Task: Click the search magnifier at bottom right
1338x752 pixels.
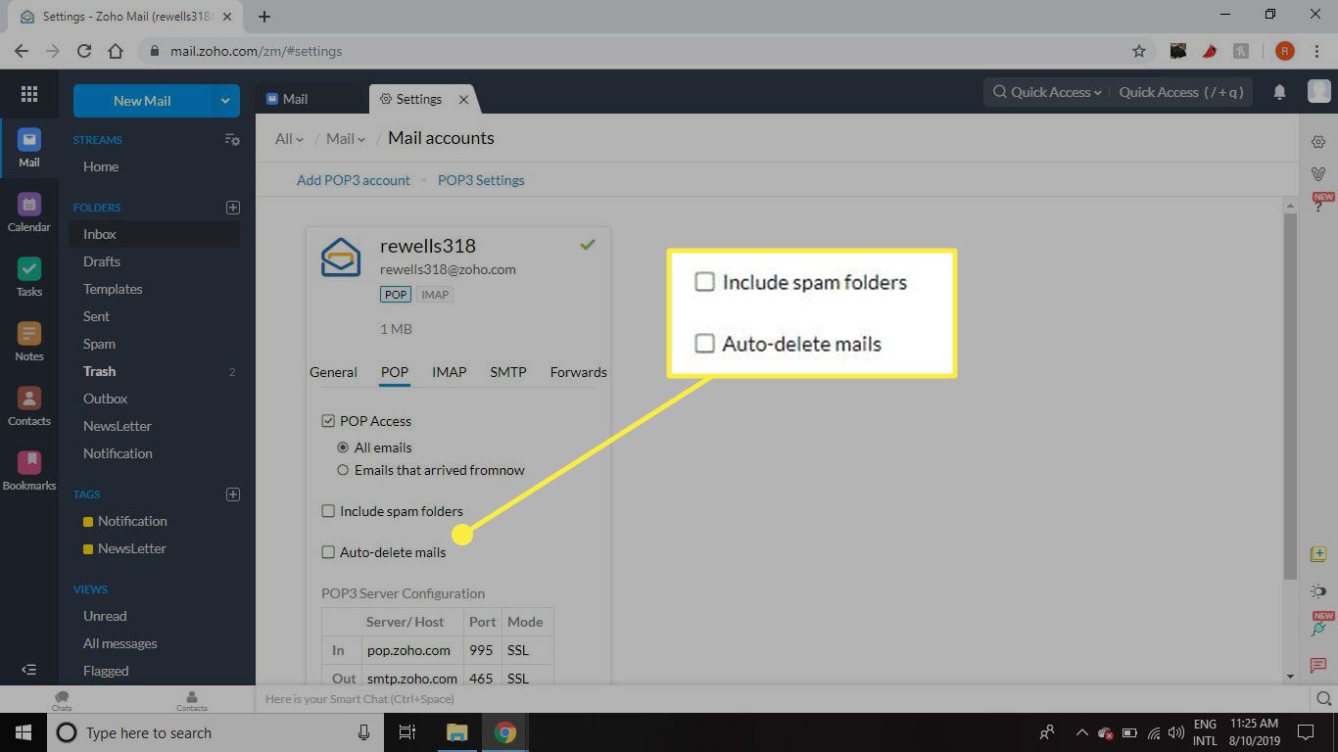Action: pos(1323,699)
